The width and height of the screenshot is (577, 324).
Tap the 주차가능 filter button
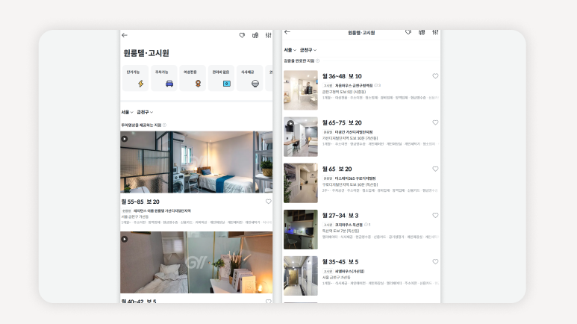click(164, 78)
